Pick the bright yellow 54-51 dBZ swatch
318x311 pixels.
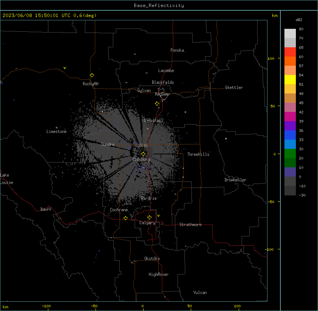(290, 80)
